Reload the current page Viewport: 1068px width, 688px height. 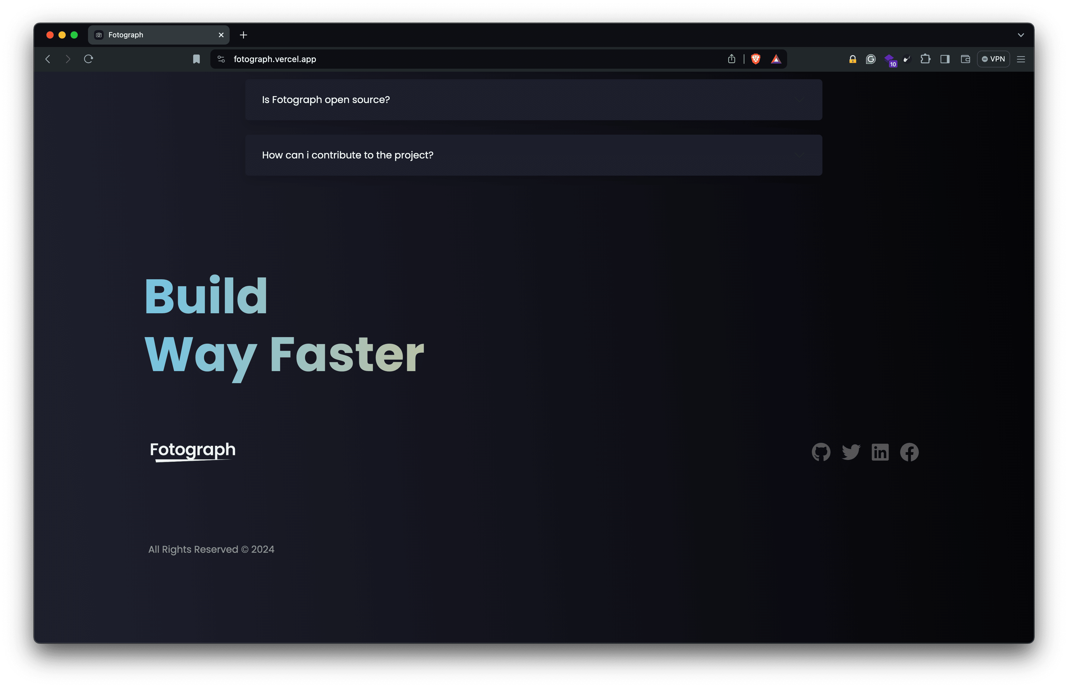(89, 59)
